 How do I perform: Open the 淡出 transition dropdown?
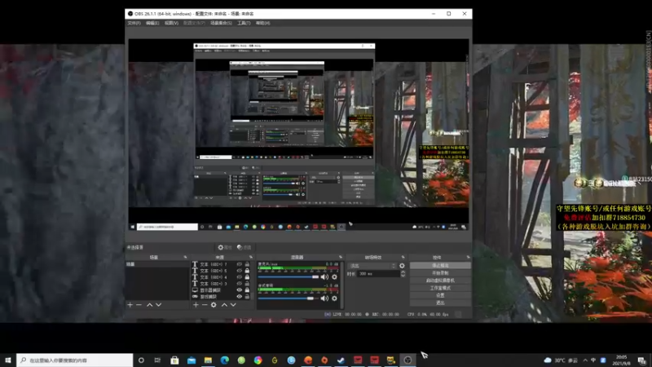pos(372,266)
